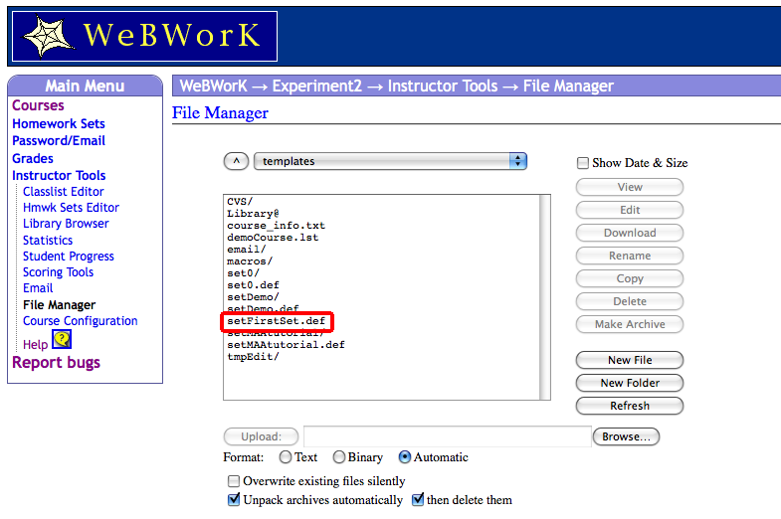This screenshot has height=519, width=781.
Task: Enable Overwrite existing files silently
Action: point(234,481)
